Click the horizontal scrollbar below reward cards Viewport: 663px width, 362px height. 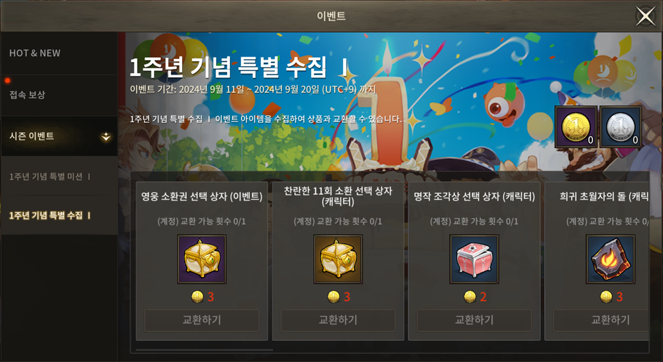204,350
